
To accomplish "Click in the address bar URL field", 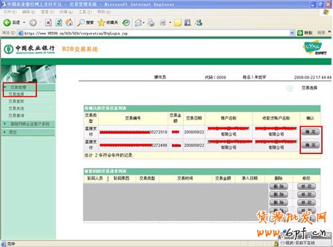I will click(x=157, y=33).
